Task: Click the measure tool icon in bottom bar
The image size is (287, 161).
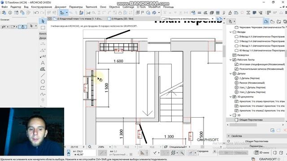Action: [142, 153]
